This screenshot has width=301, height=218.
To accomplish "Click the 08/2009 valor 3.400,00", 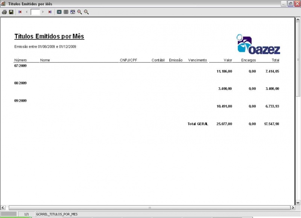I will pyautogui.click(x=225, y=89).
